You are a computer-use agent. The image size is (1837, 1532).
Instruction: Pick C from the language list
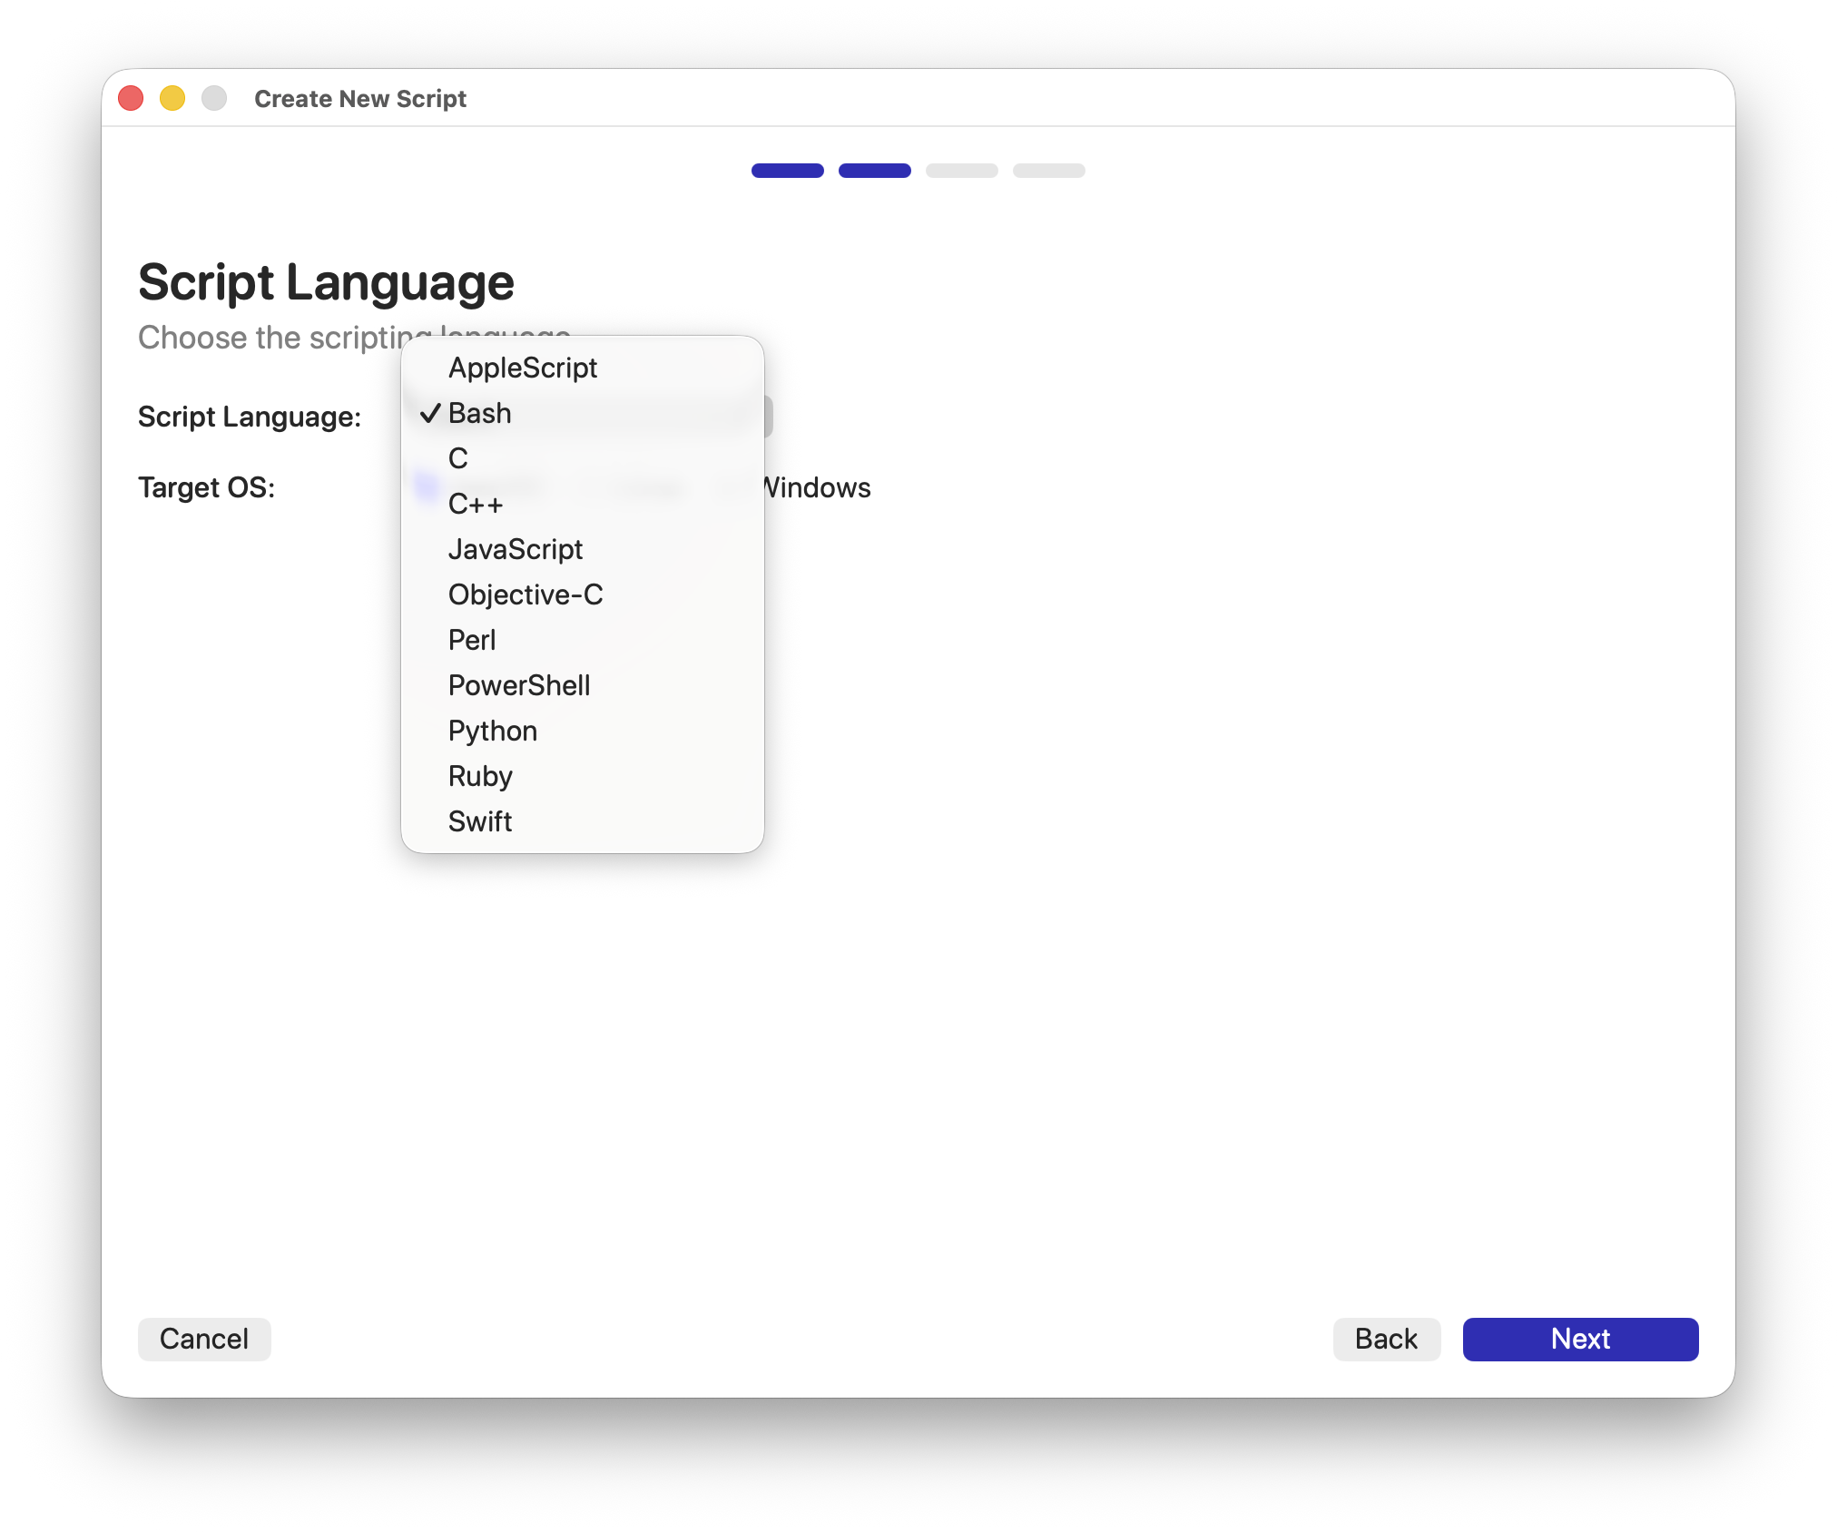click(x=458, y=458)
